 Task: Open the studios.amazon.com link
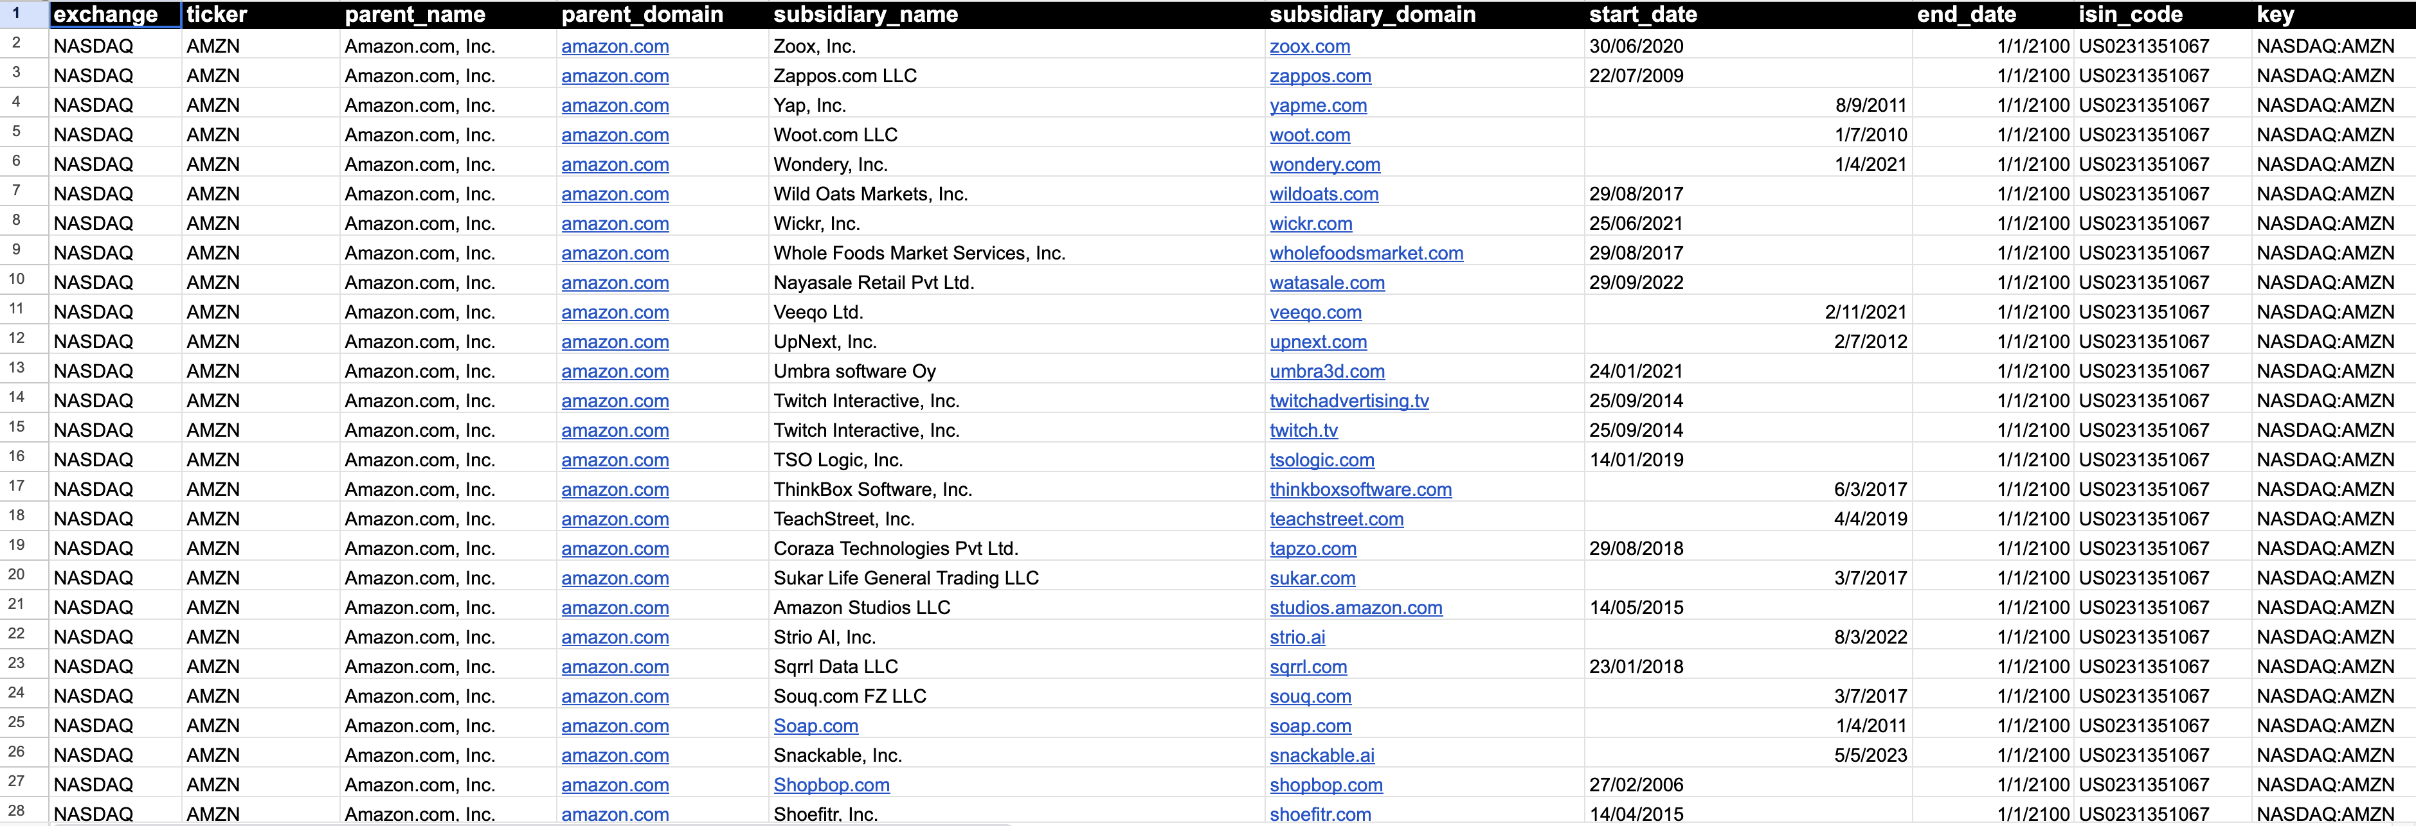[1355, 607]
